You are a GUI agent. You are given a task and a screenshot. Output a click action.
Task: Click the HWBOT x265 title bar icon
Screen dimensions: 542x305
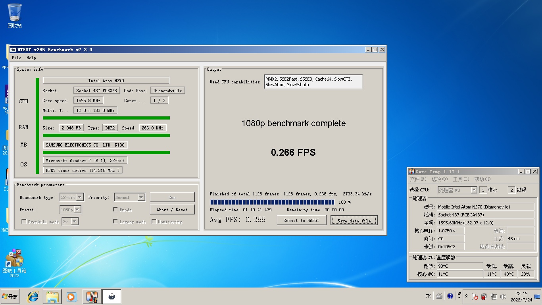(x=13, y=50)
